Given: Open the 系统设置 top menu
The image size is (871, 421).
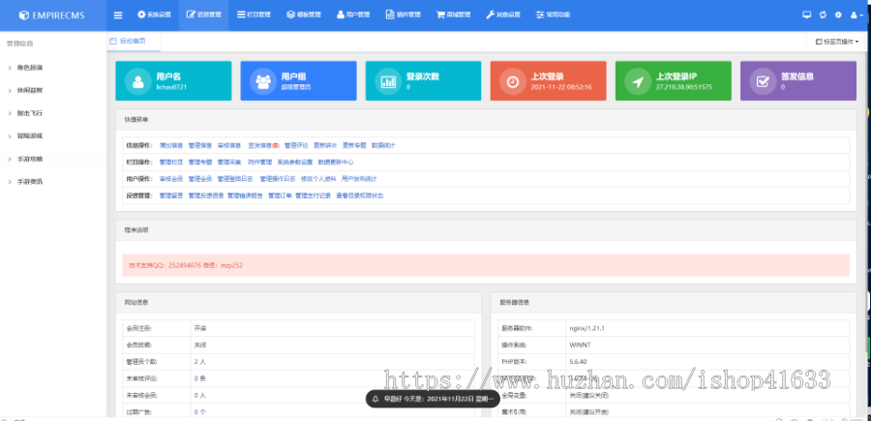Looking at the screenshot, I should [x=154, y=15].
